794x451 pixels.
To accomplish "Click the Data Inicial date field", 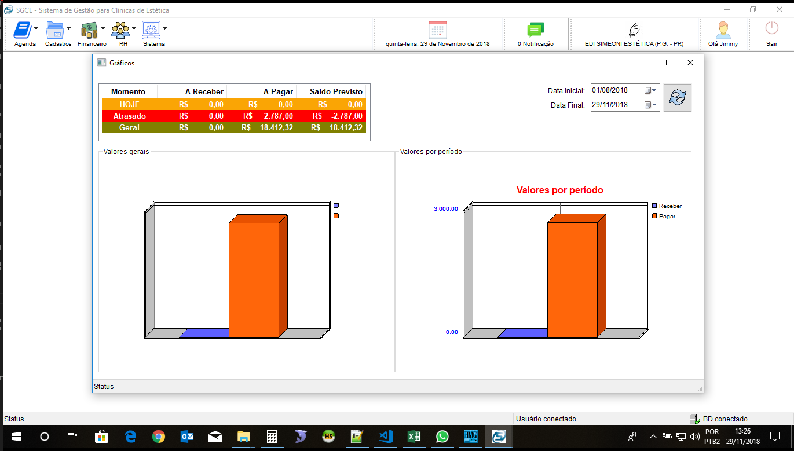I will pos(616,90).
